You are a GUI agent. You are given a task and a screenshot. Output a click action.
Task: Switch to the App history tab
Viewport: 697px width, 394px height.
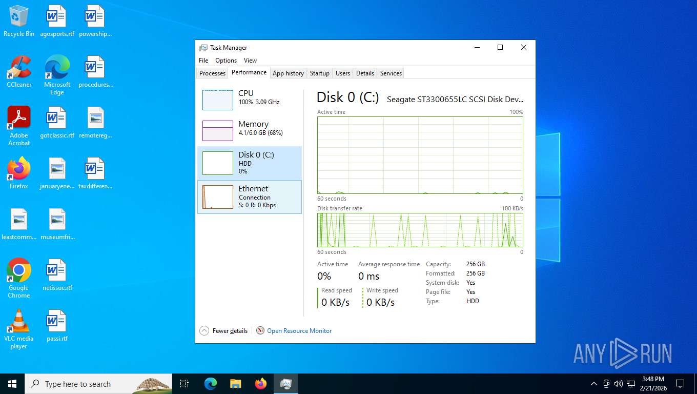[x=288, y=73]
